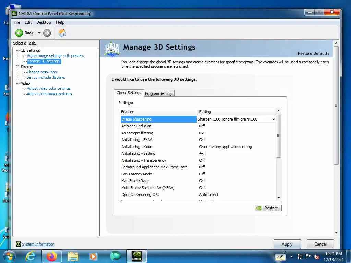Click the System Information icon
The height and width of the screenshot is (263, 351).
click(19, 244)
